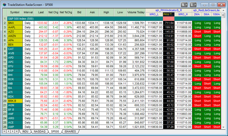Click the PHW T... column header
This screenshot has width=228, height=136.
pyautogui.click(x=169, y=14)
